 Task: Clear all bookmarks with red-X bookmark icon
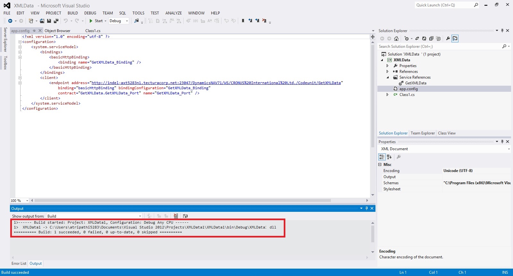264,21
